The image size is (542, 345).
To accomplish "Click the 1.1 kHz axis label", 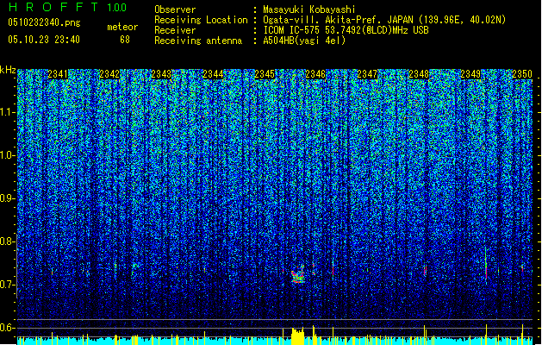I will coord(8,112).
